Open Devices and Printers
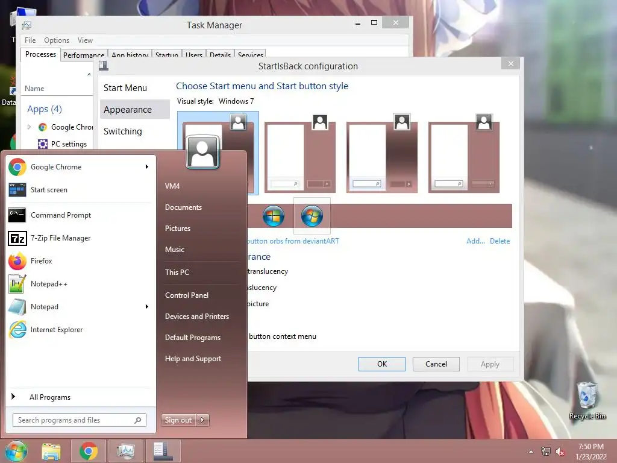Viewport: 617px width, 463px height. tap(197, 317)
